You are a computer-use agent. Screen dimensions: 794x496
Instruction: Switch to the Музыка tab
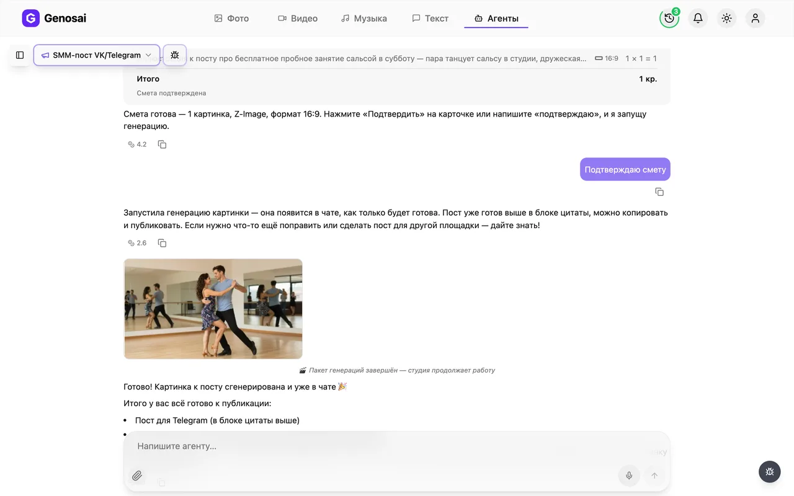coord(364,19)
